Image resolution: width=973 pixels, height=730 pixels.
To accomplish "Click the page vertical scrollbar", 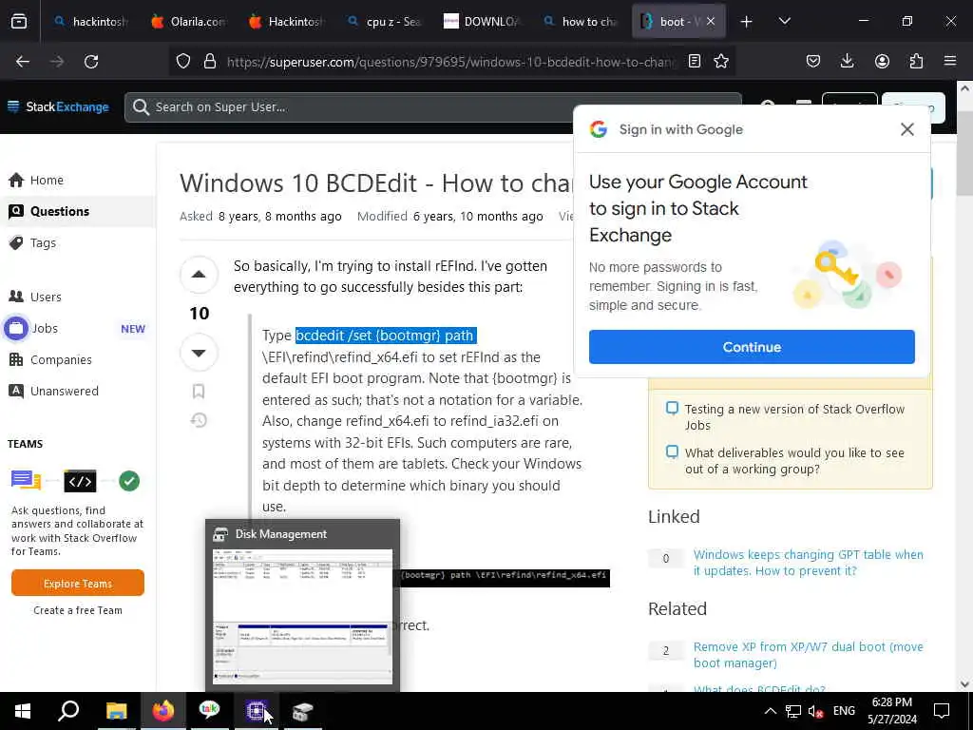I will 965,154.
